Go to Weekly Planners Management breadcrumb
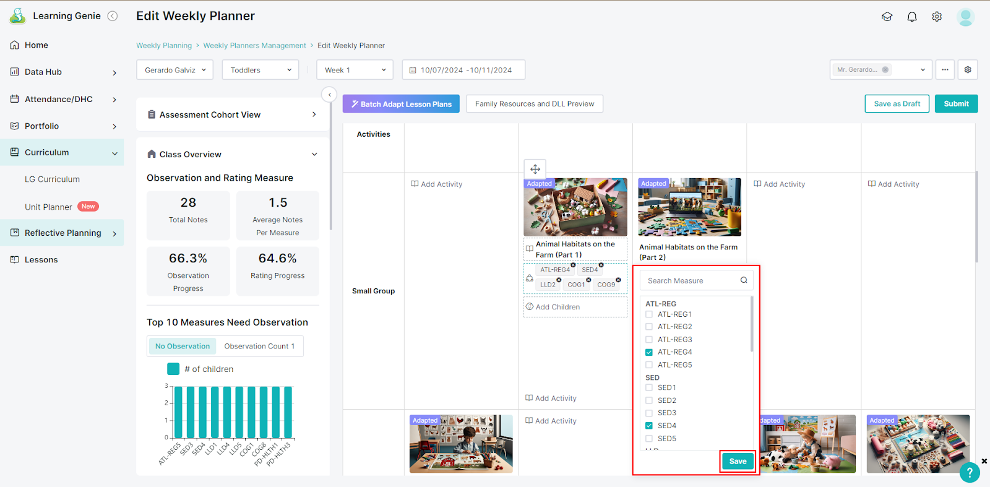Screen dimensions: 990x487 [254, 46]
